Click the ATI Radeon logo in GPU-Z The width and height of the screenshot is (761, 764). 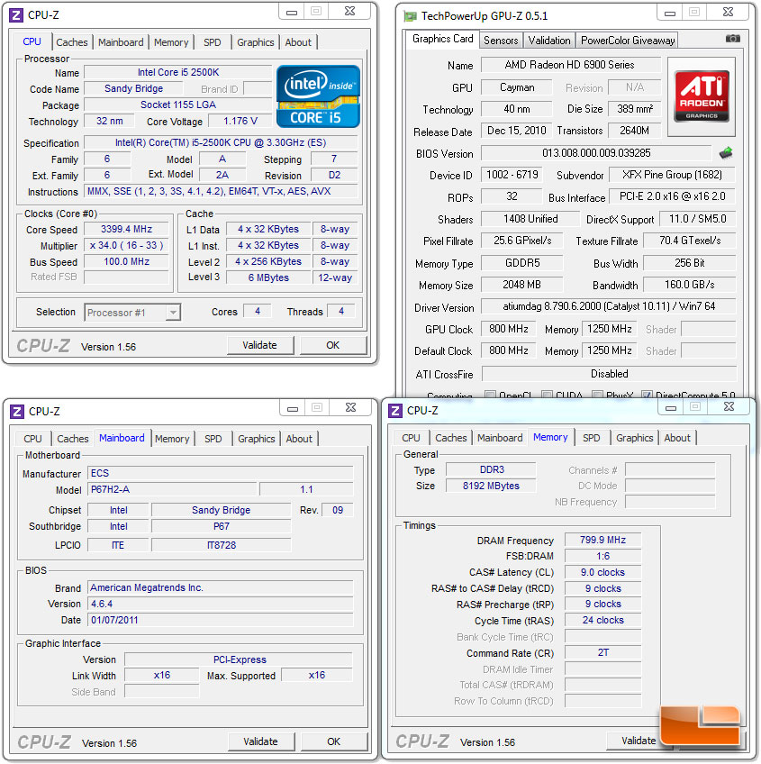702,96
